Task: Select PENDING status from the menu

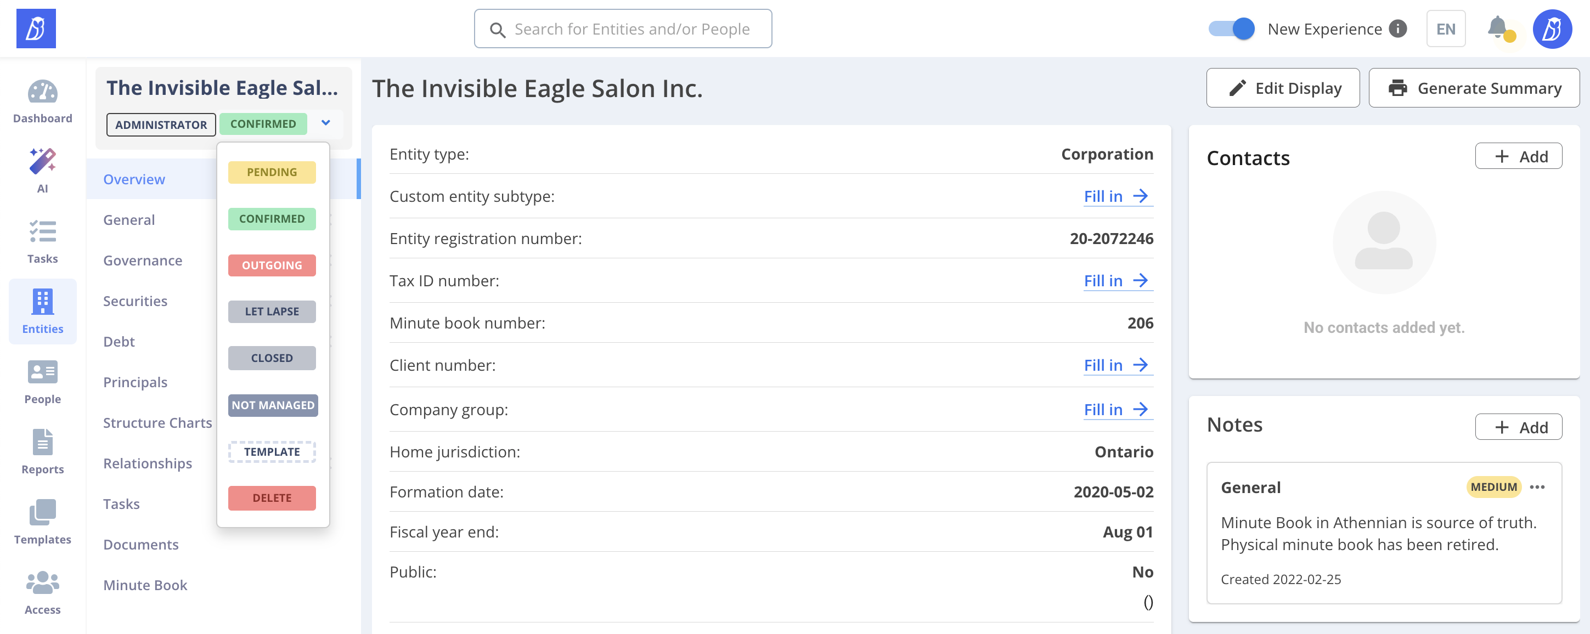Action: [272, 172]
